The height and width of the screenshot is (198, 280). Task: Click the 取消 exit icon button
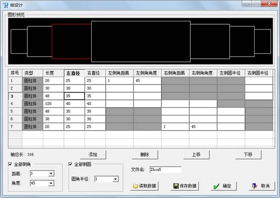[x=262, y=186]
